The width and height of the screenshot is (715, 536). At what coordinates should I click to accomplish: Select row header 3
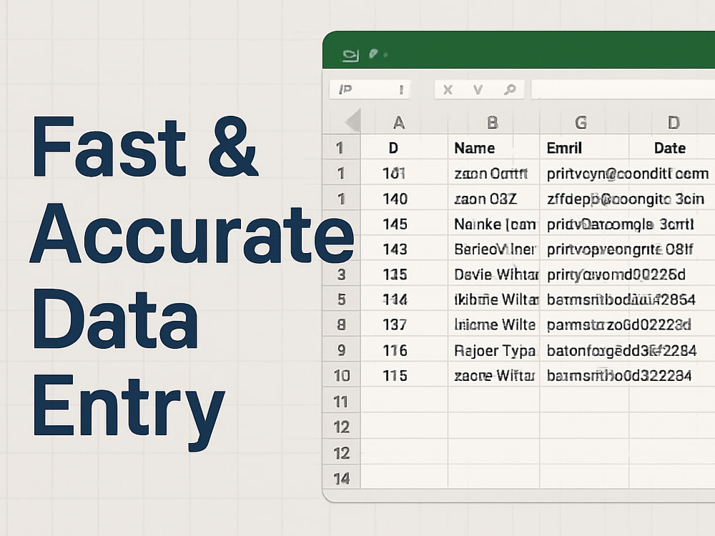tap(342, 274)
